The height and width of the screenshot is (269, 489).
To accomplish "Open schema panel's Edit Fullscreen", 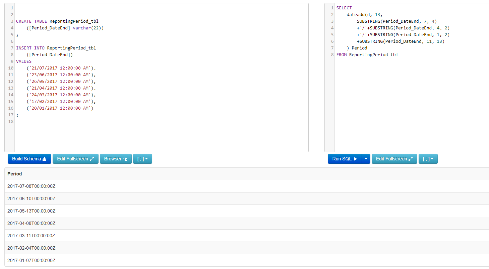I will click(75, 159).
